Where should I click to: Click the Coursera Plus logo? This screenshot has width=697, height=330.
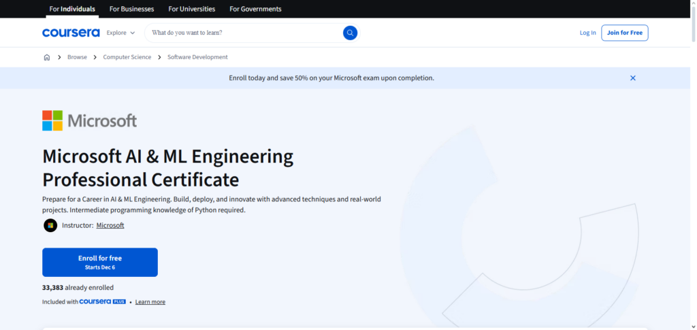[103, 301]
